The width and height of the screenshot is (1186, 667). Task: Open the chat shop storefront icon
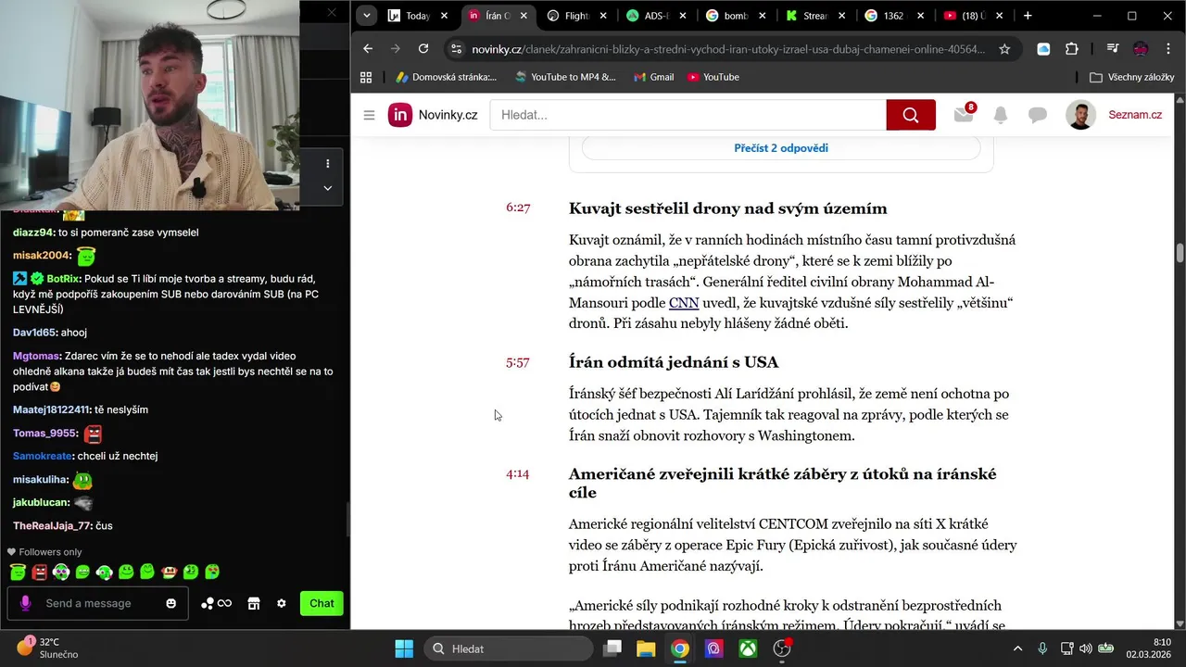point(254,603)
